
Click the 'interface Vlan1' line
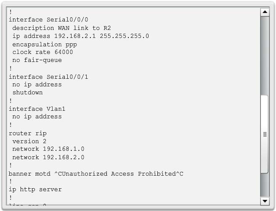(x=37, y=109)
